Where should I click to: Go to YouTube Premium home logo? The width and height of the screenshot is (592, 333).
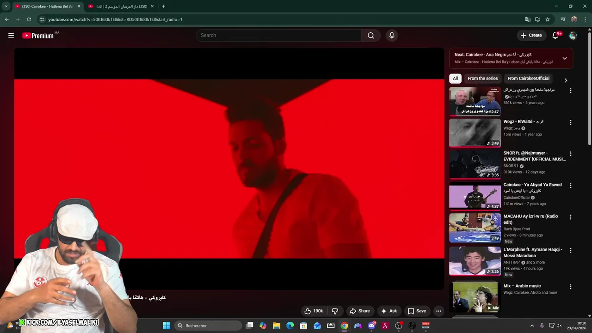(38, 36)
